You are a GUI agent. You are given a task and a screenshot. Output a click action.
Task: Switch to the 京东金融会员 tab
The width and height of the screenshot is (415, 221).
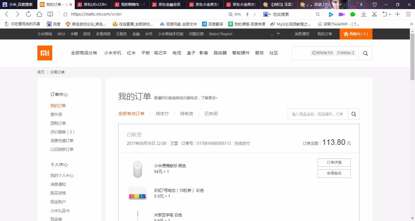tap(167, 5)
